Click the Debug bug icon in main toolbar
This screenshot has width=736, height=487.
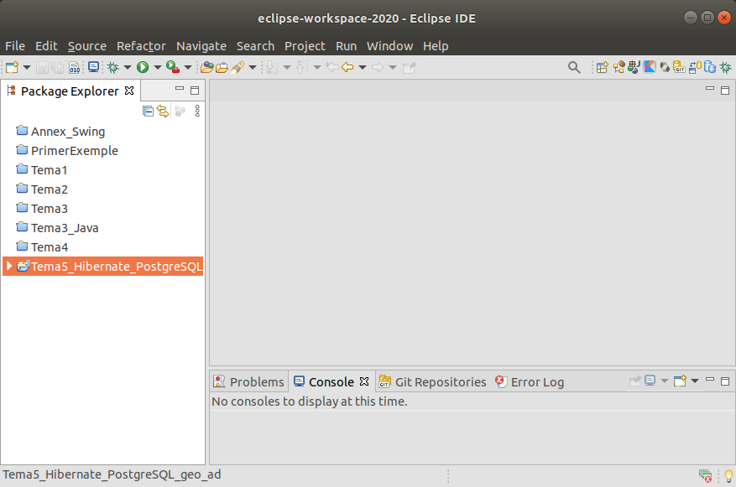[x=113, y=68]
